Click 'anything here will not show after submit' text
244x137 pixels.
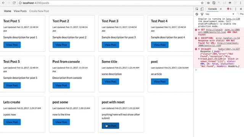point(121,116)
